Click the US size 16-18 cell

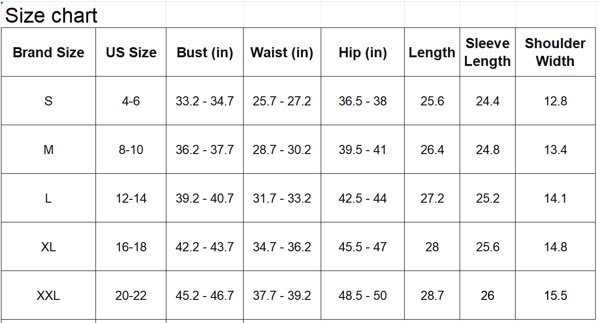point(131,247)
